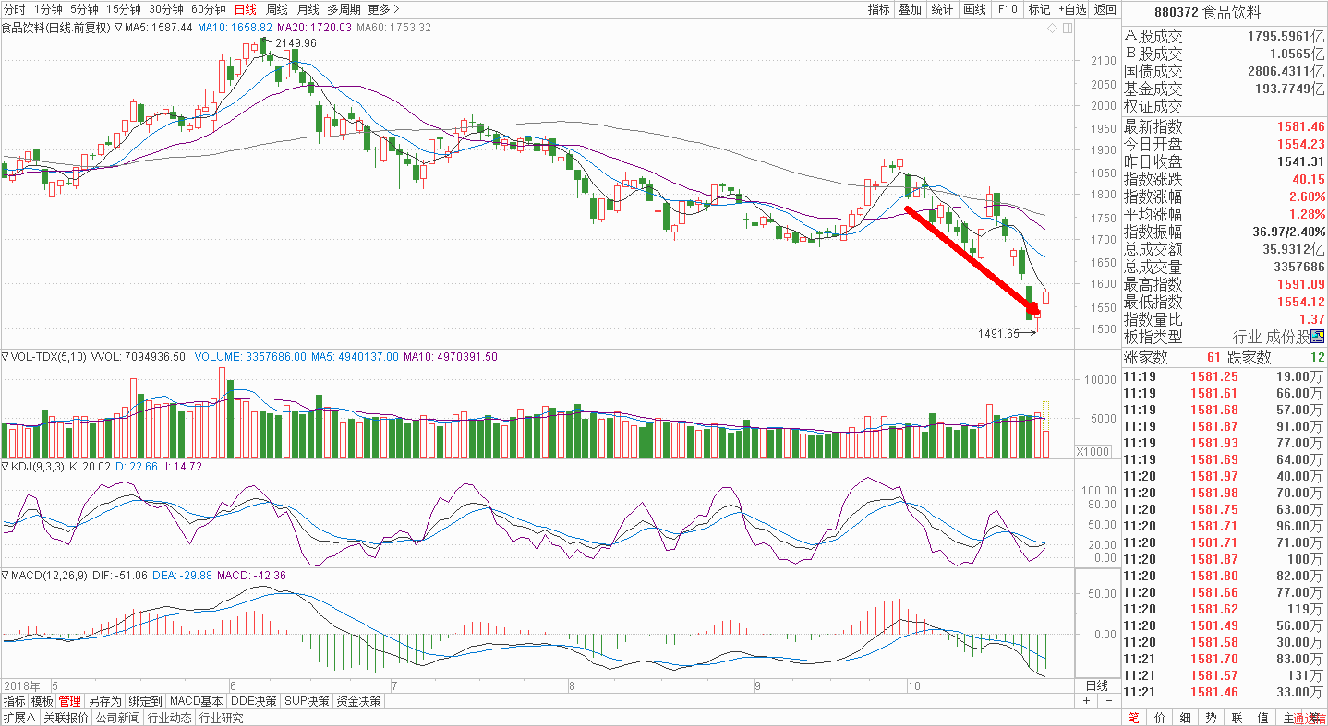Select the 联 linked tab

pos(1237,718)
